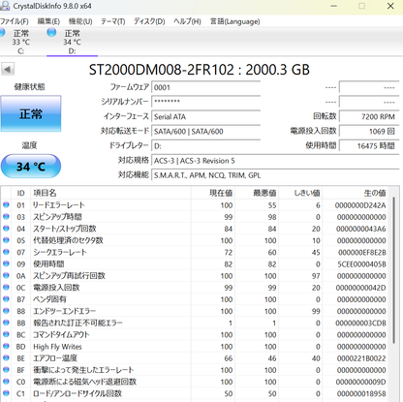Viewport: 403px width, 402px height.
Task: Click the status dot for スピンアップ再試行回数
Action: point(6,275)
